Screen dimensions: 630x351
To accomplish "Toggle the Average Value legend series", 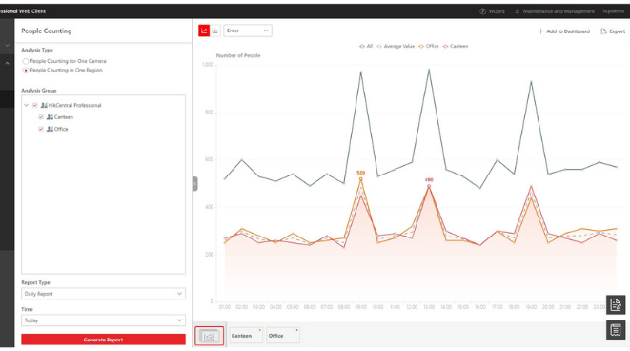I will tap(396, 46).
